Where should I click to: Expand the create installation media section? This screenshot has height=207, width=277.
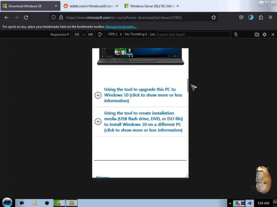(98, 122)
